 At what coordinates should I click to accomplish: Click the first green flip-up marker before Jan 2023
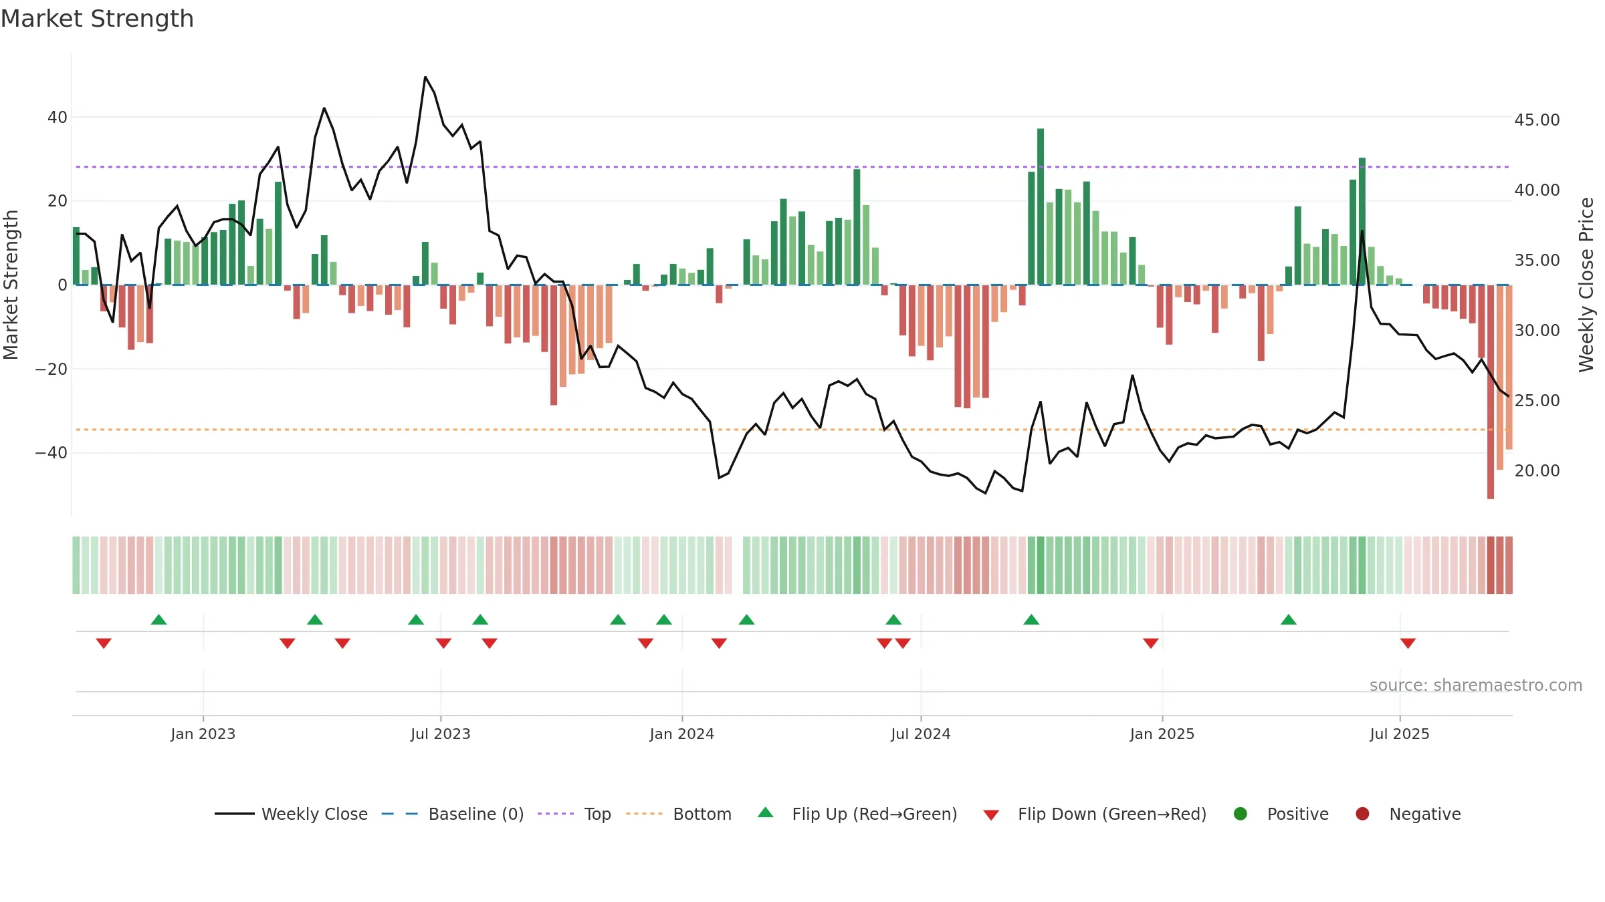[x=158, y=619]
